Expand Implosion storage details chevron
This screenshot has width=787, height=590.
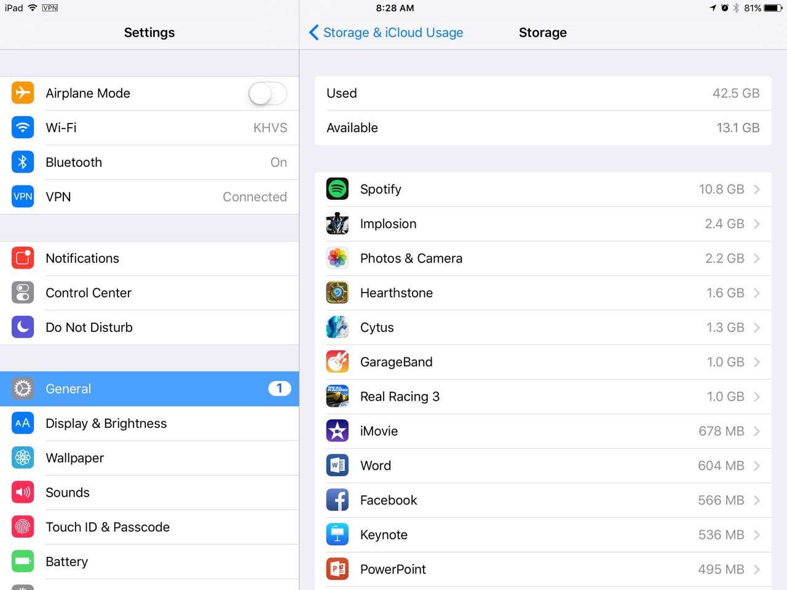click(x=757, y=224)
